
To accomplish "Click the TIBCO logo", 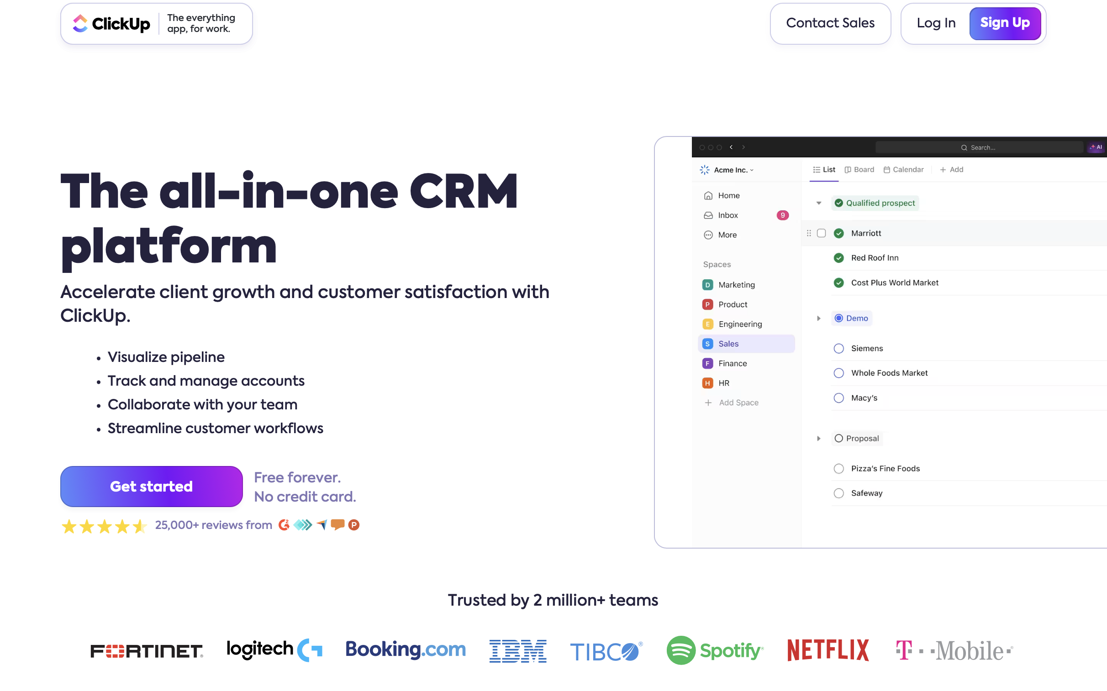I will pos(606,652).
